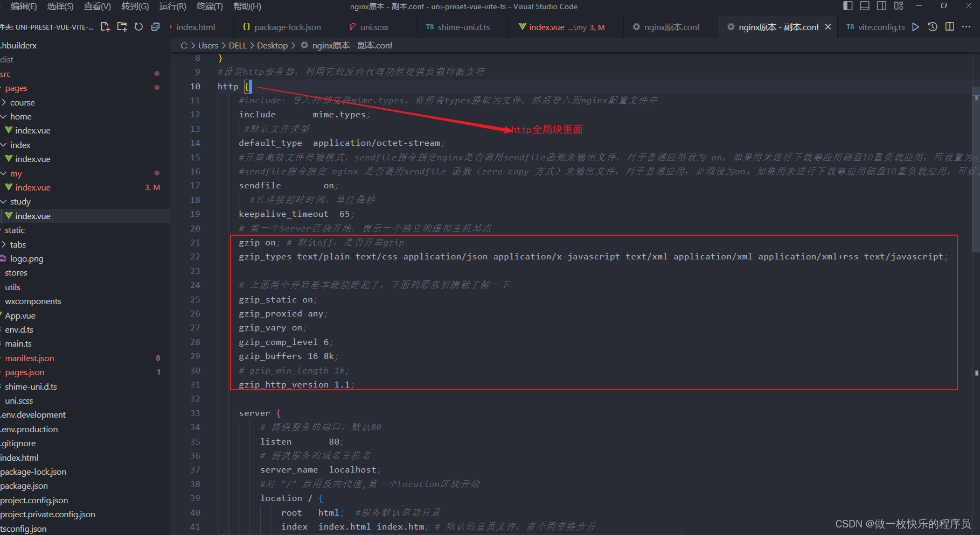This screenshot has height=535, width=980.
Task: Click the New File icon in explorer header
Action: coord(105,27)
